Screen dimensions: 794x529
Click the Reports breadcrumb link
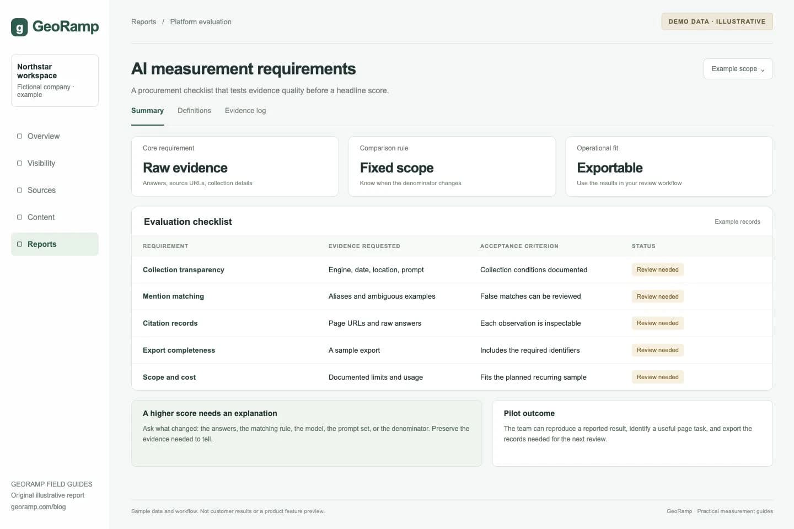coord(144,22)
